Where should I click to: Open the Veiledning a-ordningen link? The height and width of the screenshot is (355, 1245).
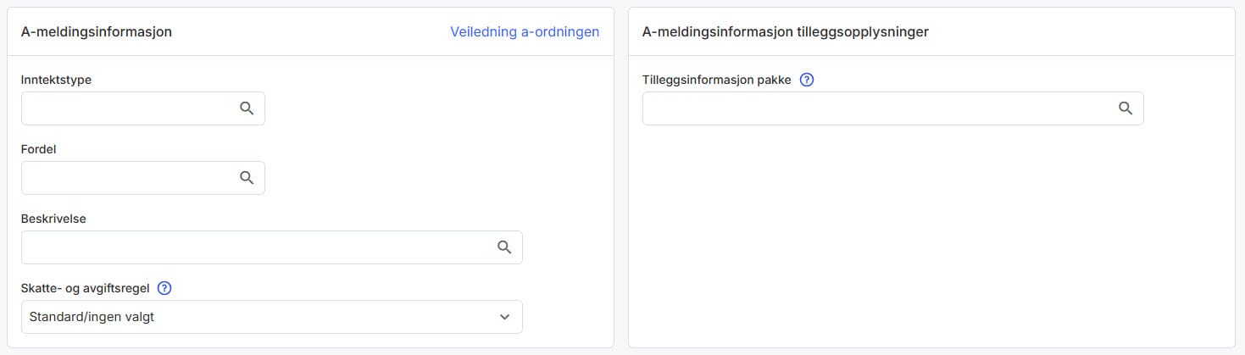coord(524,31)
